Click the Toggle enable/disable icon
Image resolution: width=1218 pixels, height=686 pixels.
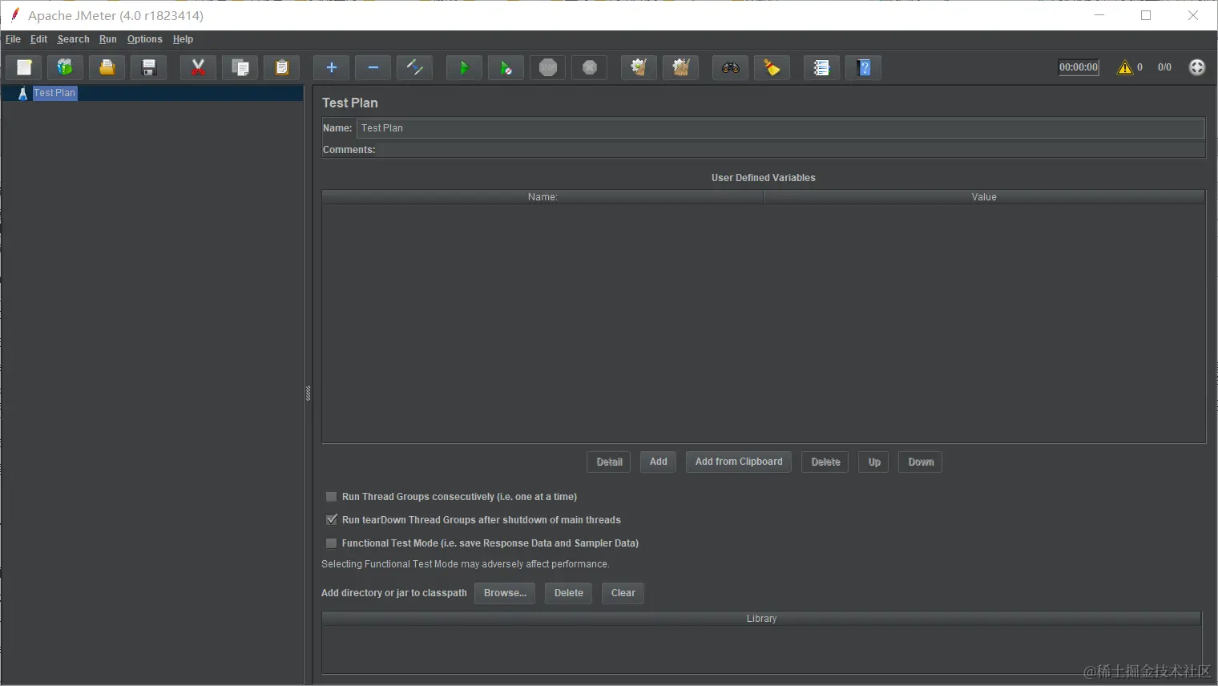pyautogui.click(x=414, y=68)
